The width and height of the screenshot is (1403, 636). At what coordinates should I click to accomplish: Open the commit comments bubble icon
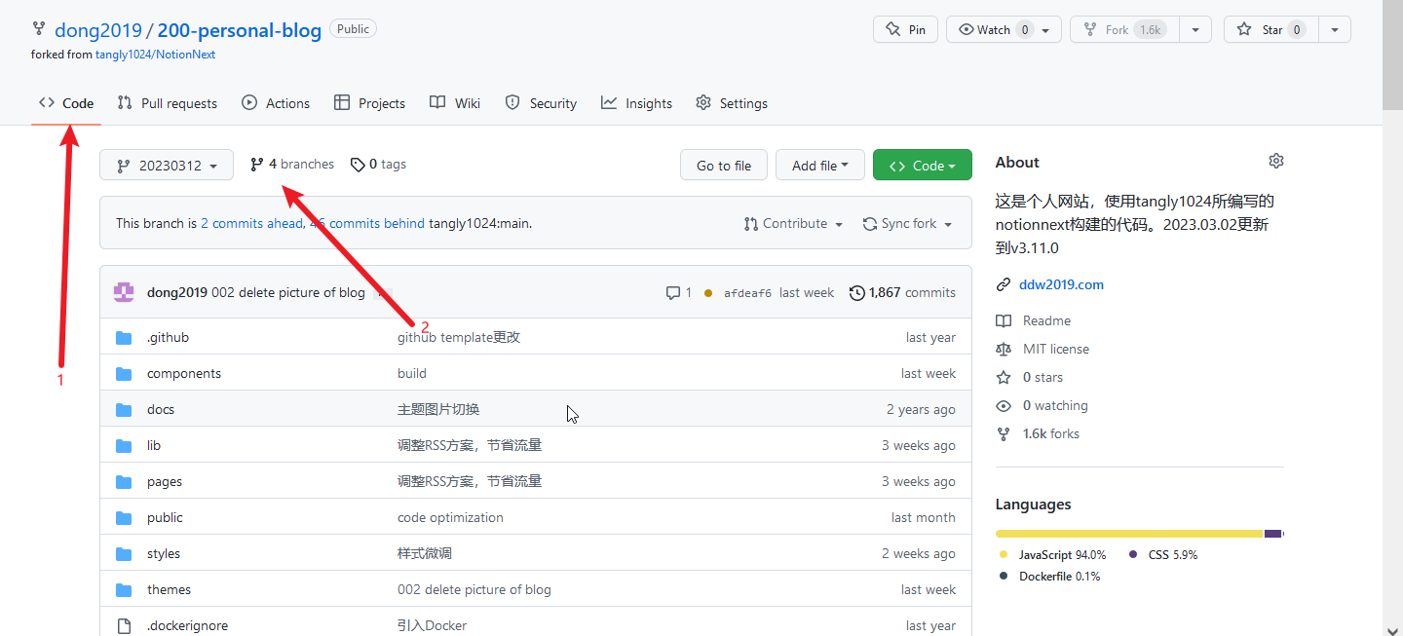tap(672, 292)
